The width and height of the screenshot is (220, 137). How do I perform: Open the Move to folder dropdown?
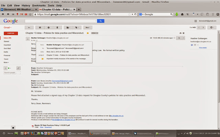coord(68,27)
